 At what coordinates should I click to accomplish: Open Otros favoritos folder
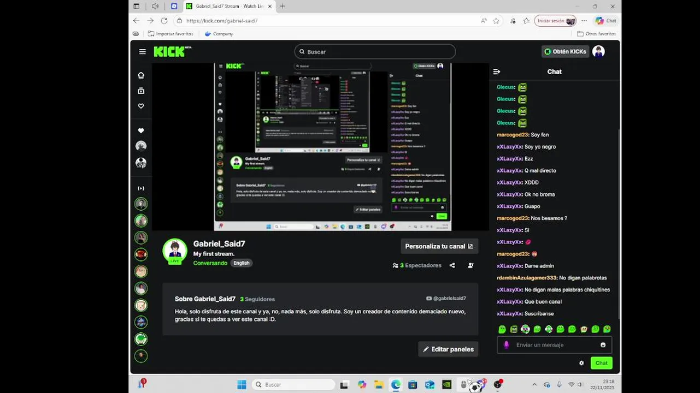(596, 34)
